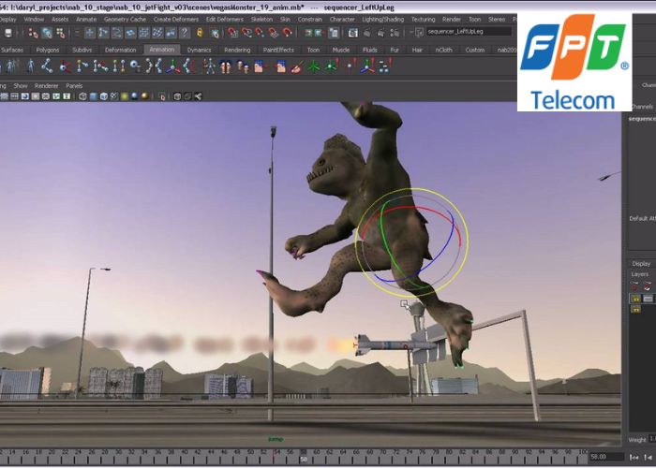Click frame 50 on the time slider
656x468 pixels.
coord(304,459)
